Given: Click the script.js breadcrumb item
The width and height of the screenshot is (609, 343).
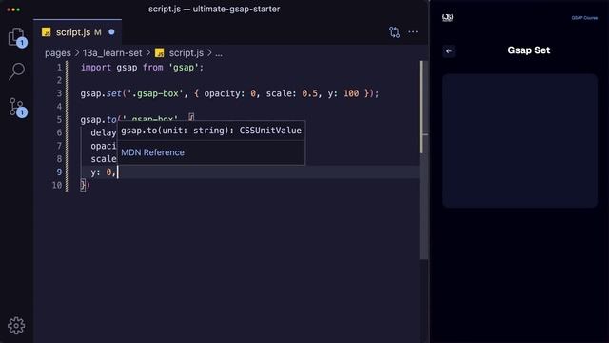Looking at the screenshot, I should tap(187, 53).
